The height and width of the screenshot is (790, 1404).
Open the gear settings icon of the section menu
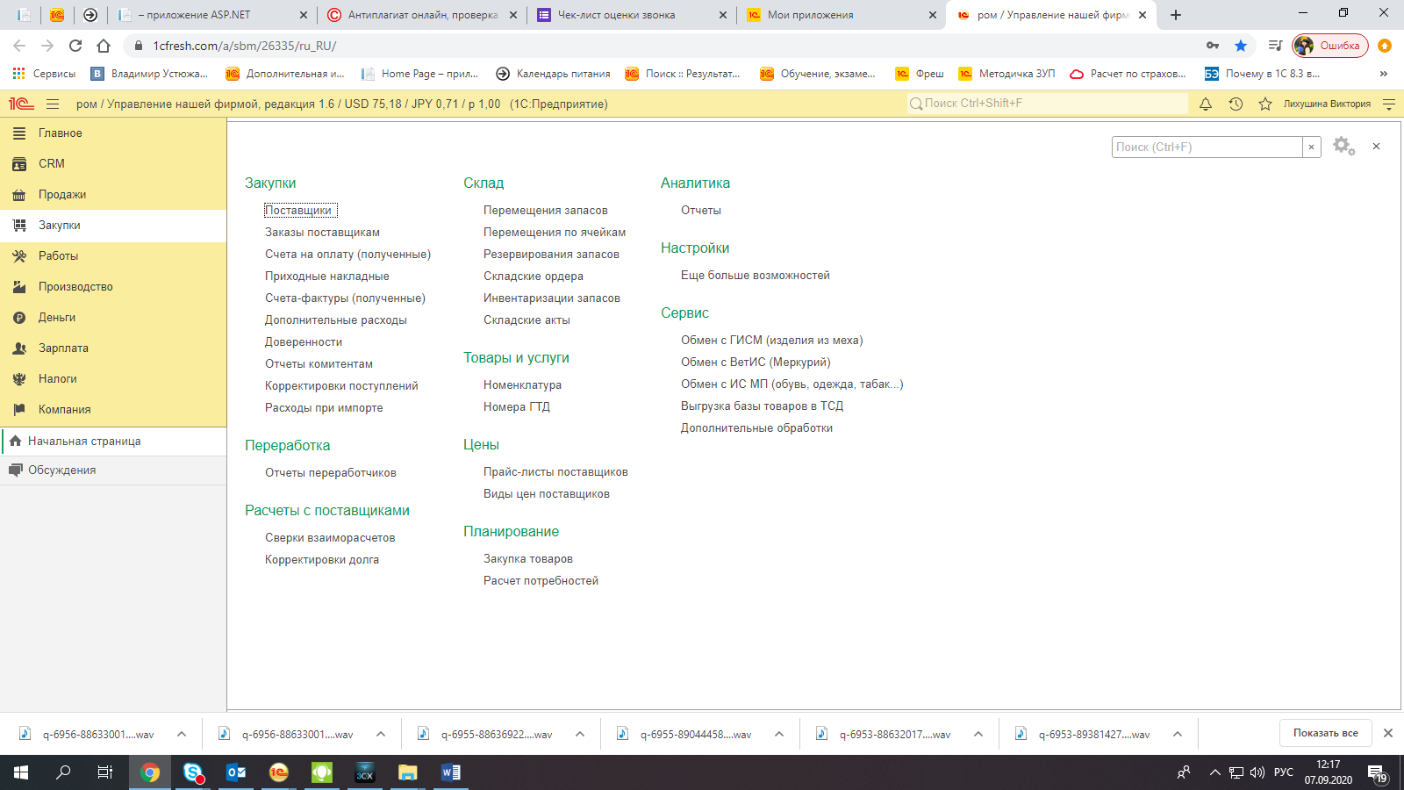(1343, 146)
